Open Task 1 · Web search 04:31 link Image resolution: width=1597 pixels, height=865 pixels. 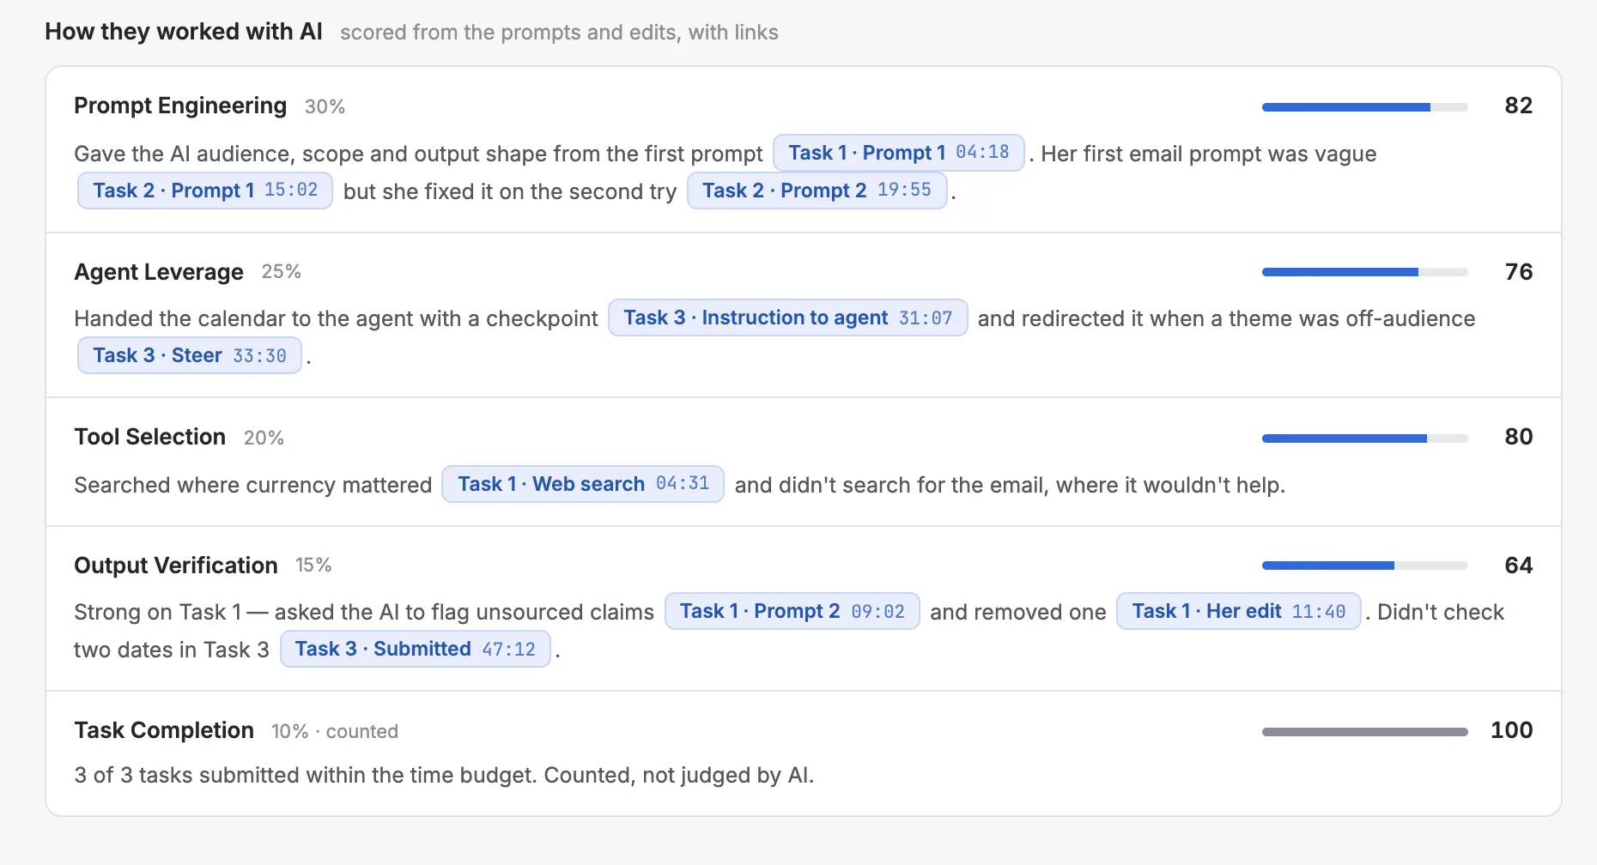coord(583,484)
